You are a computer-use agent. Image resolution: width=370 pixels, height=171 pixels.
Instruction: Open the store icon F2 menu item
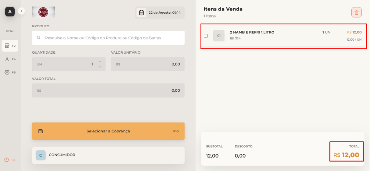tap(10, 45)
